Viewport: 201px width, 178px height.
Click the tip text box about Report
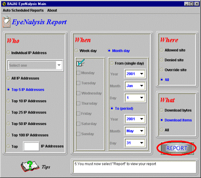tap(135, 167)
